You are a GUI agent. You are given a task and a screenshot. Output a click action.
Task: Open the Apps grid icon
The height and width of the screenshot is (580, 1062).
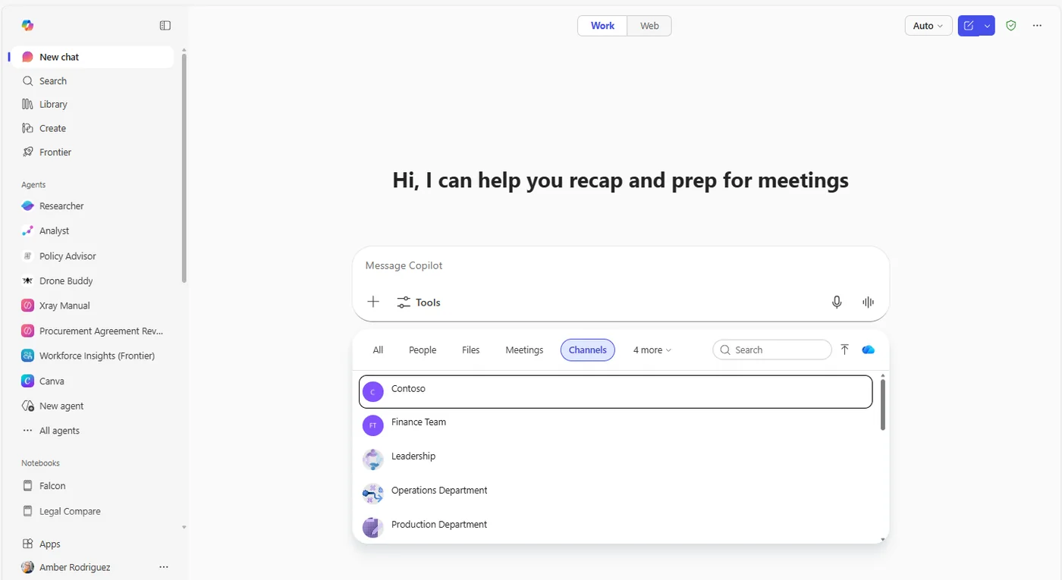[28, 544]
